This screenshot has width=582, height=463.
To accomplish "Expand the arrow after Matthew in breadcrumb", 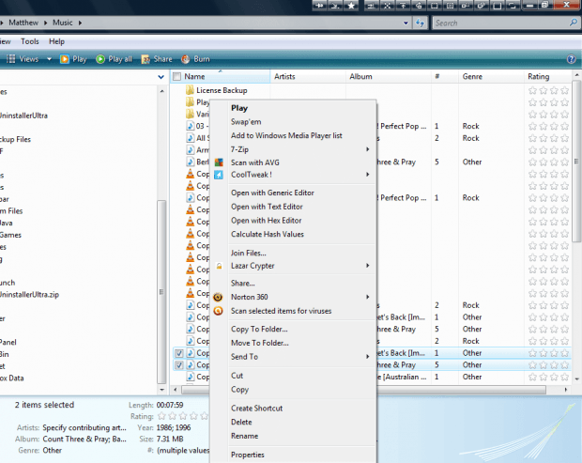I will coord(45,23).
